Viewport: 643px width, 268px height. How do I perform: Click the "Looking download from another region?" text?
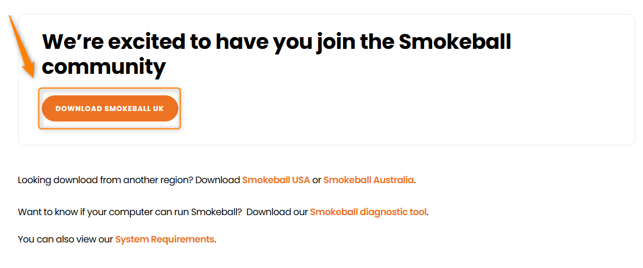point(105,180)
